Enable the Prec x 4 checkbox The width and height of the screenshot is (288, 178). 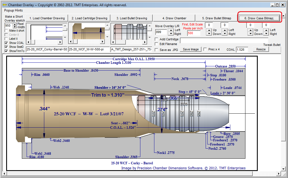point(205,49)
